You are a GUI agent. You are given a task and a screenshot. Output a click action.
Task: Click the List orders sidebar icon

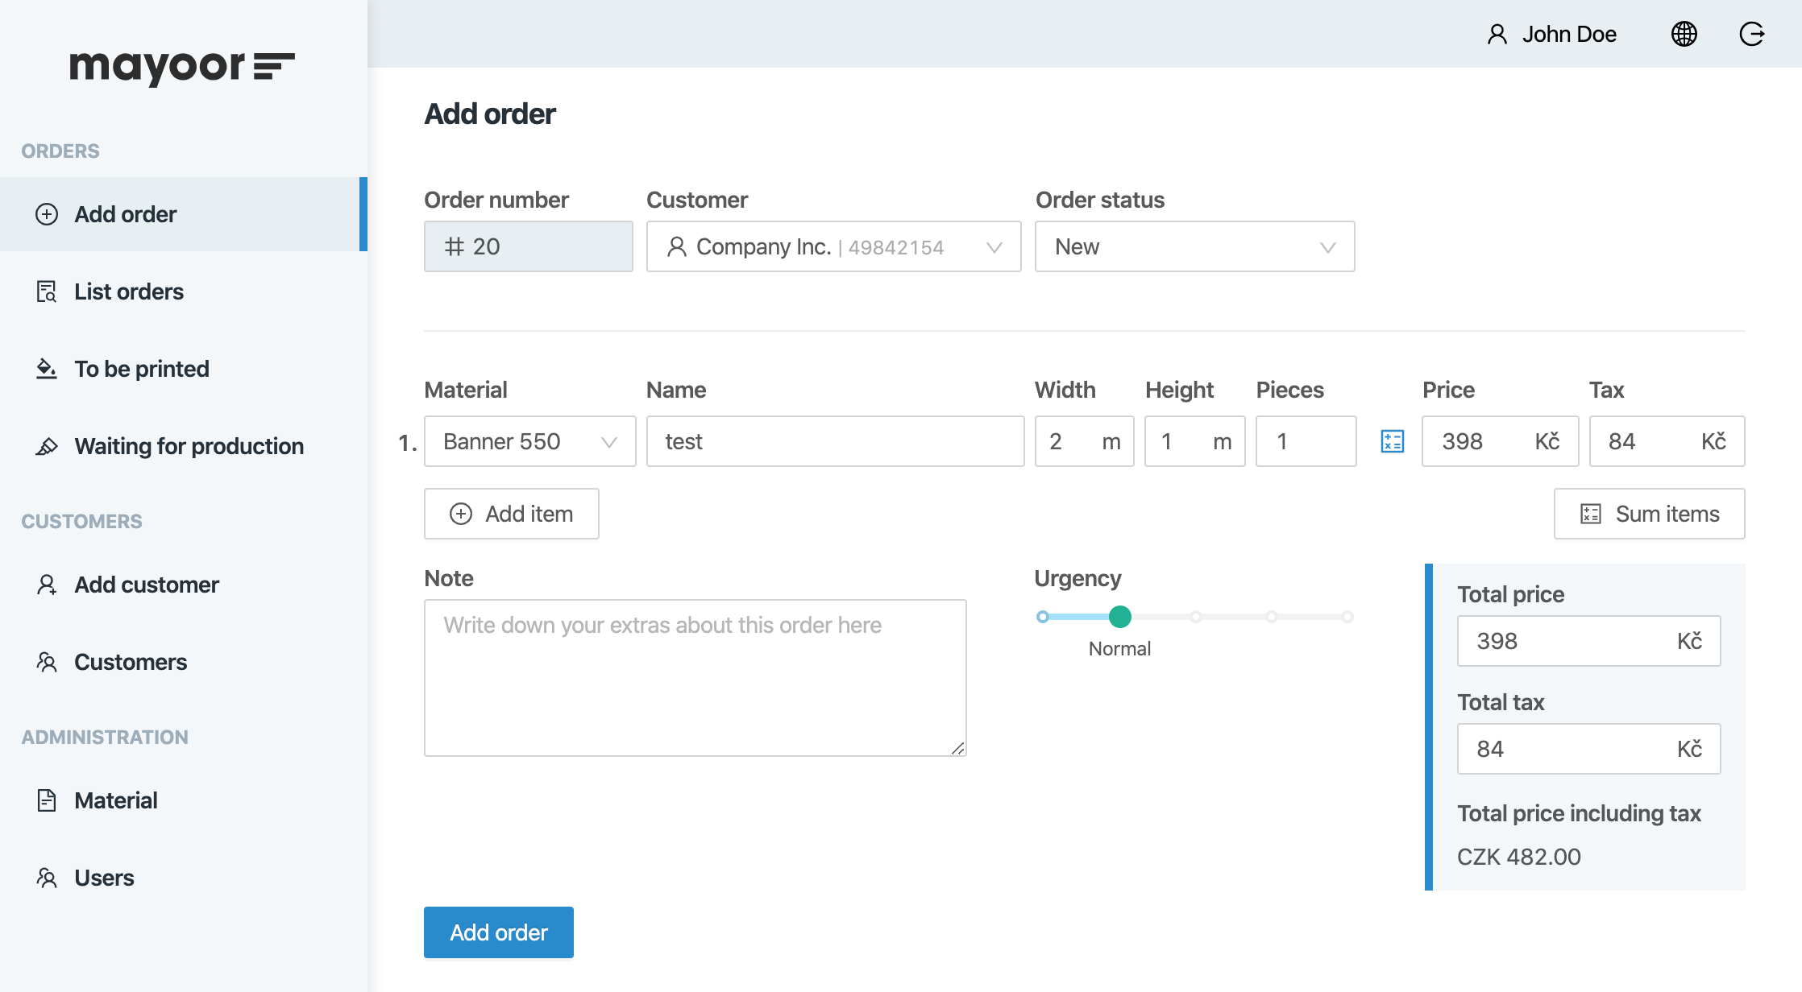(47, 291)
